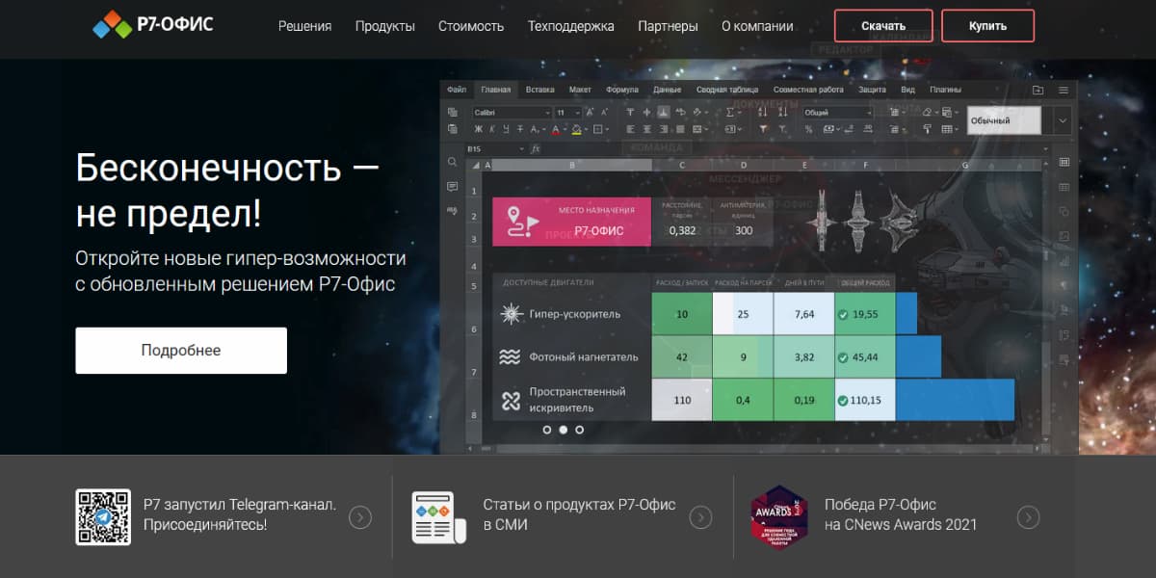Click the Скачать button
Image resolution: width=1156 pixels, height=578 pixels.
pos(883,26)
